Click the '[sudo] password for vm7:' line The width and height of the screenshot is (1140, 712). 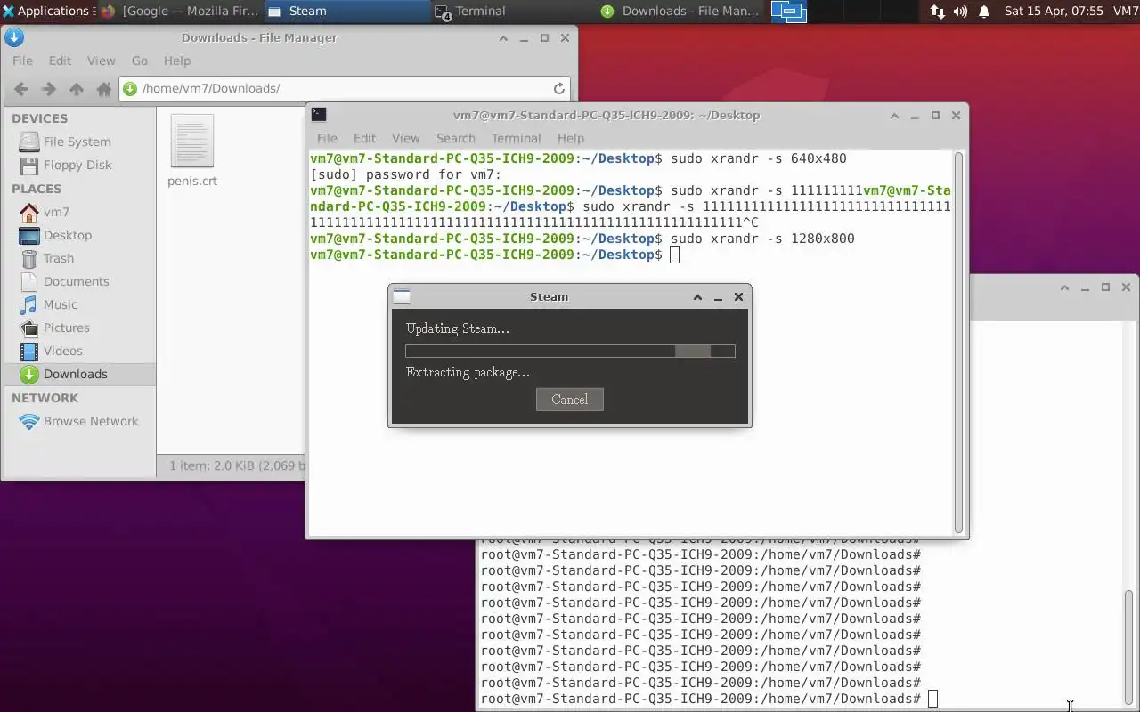(x=405, y=174)
